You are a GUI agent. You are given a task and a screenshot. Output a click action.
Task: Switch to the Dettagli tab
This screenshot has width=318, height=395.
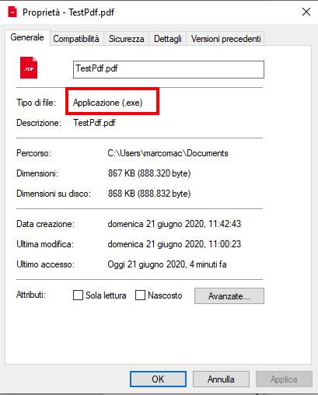click(168, 39)
